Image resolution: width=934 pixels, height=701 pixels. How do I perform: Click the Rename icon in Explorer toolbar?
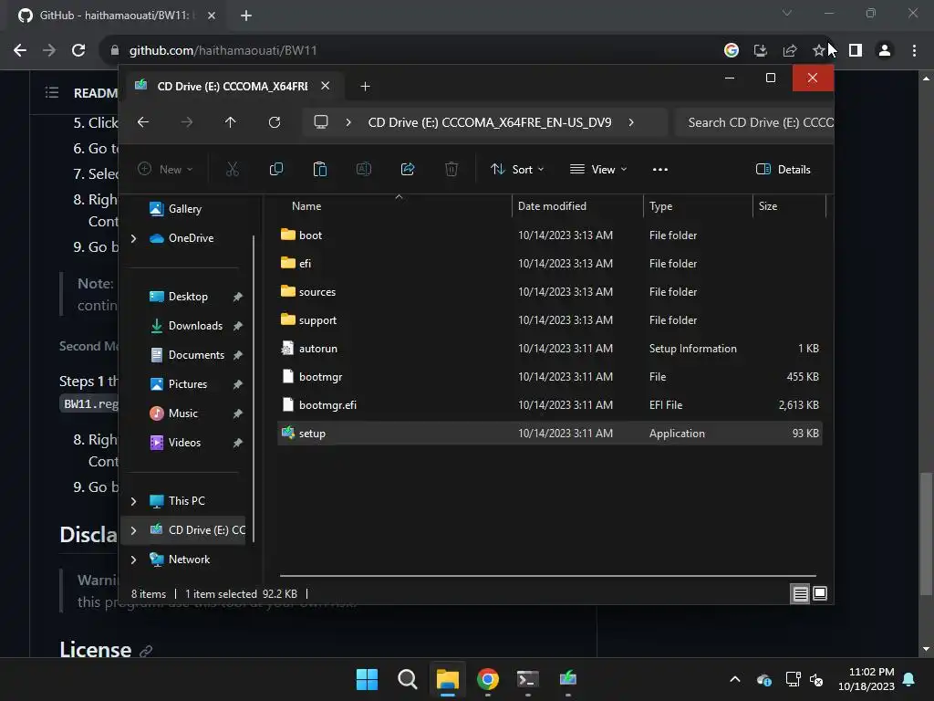tap(364, 169)
